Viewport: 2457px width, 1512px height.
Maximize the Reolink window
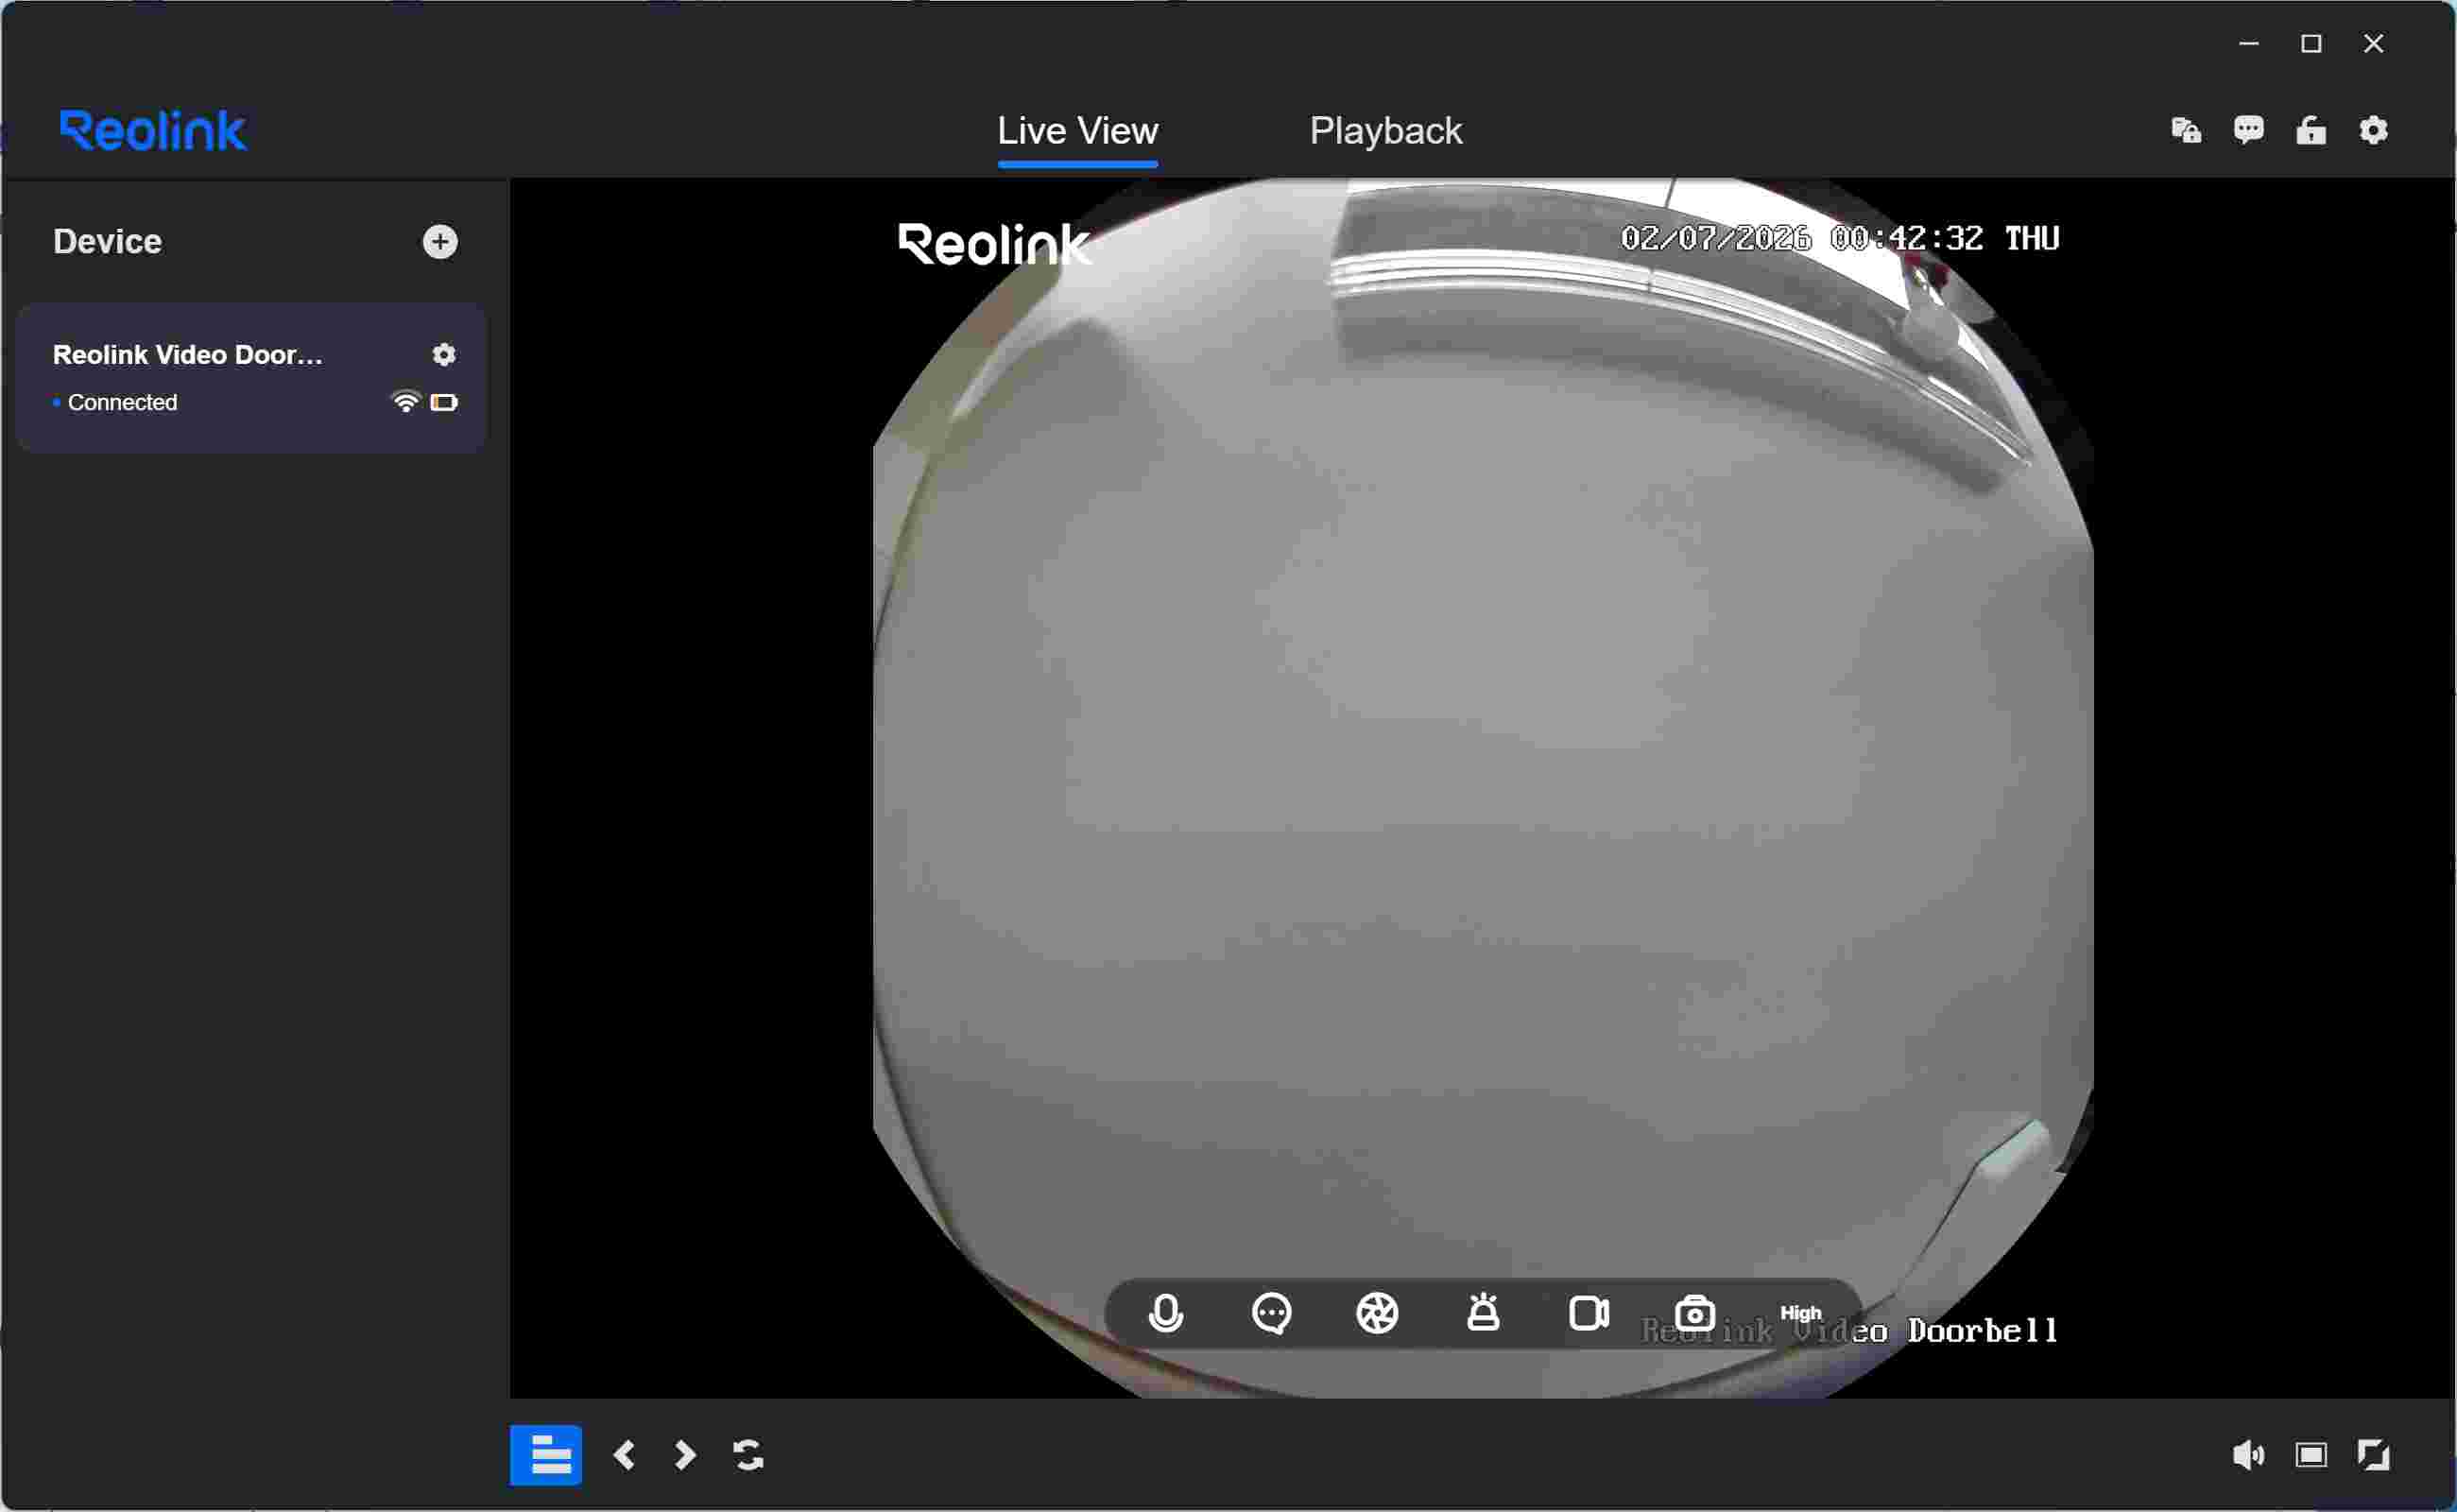[2311, 44]
